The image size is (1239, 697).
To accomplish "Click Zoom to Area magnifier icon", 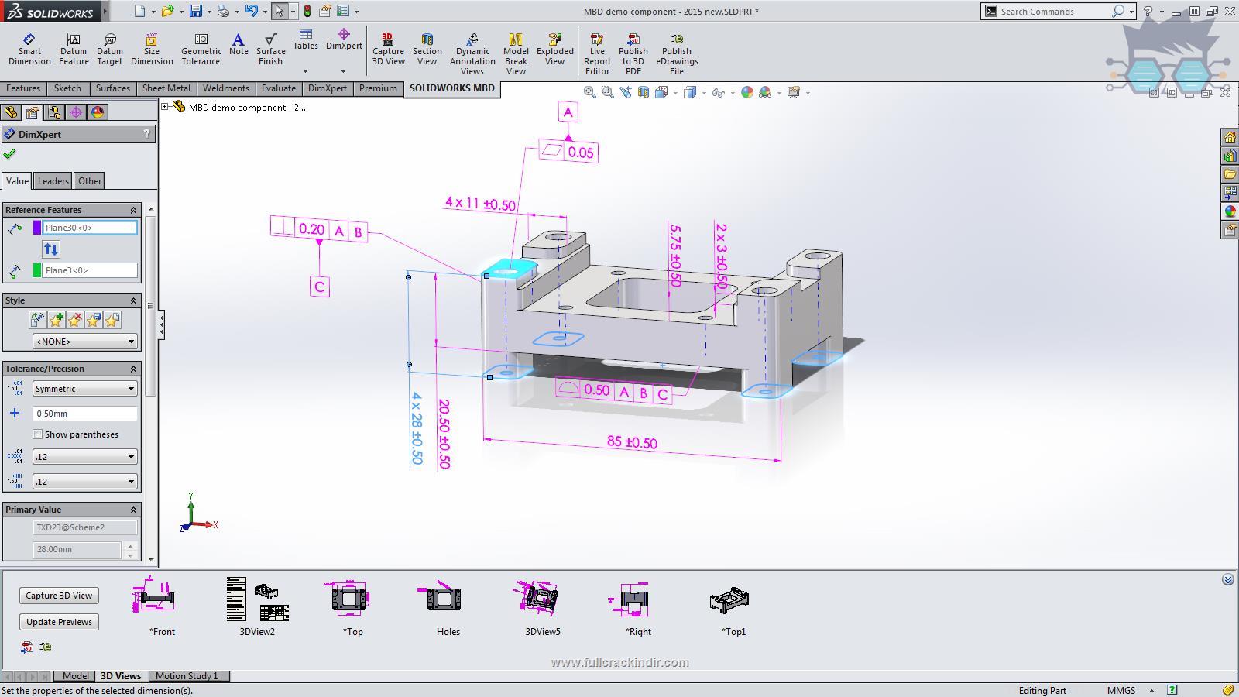I will point(607,92).
